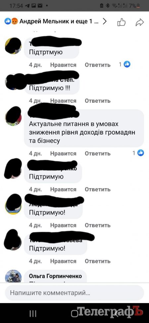The height and width of the screenshot is (323, 149).
Task: Click Нравится under Актуальне питання comment
Action: 63,153
